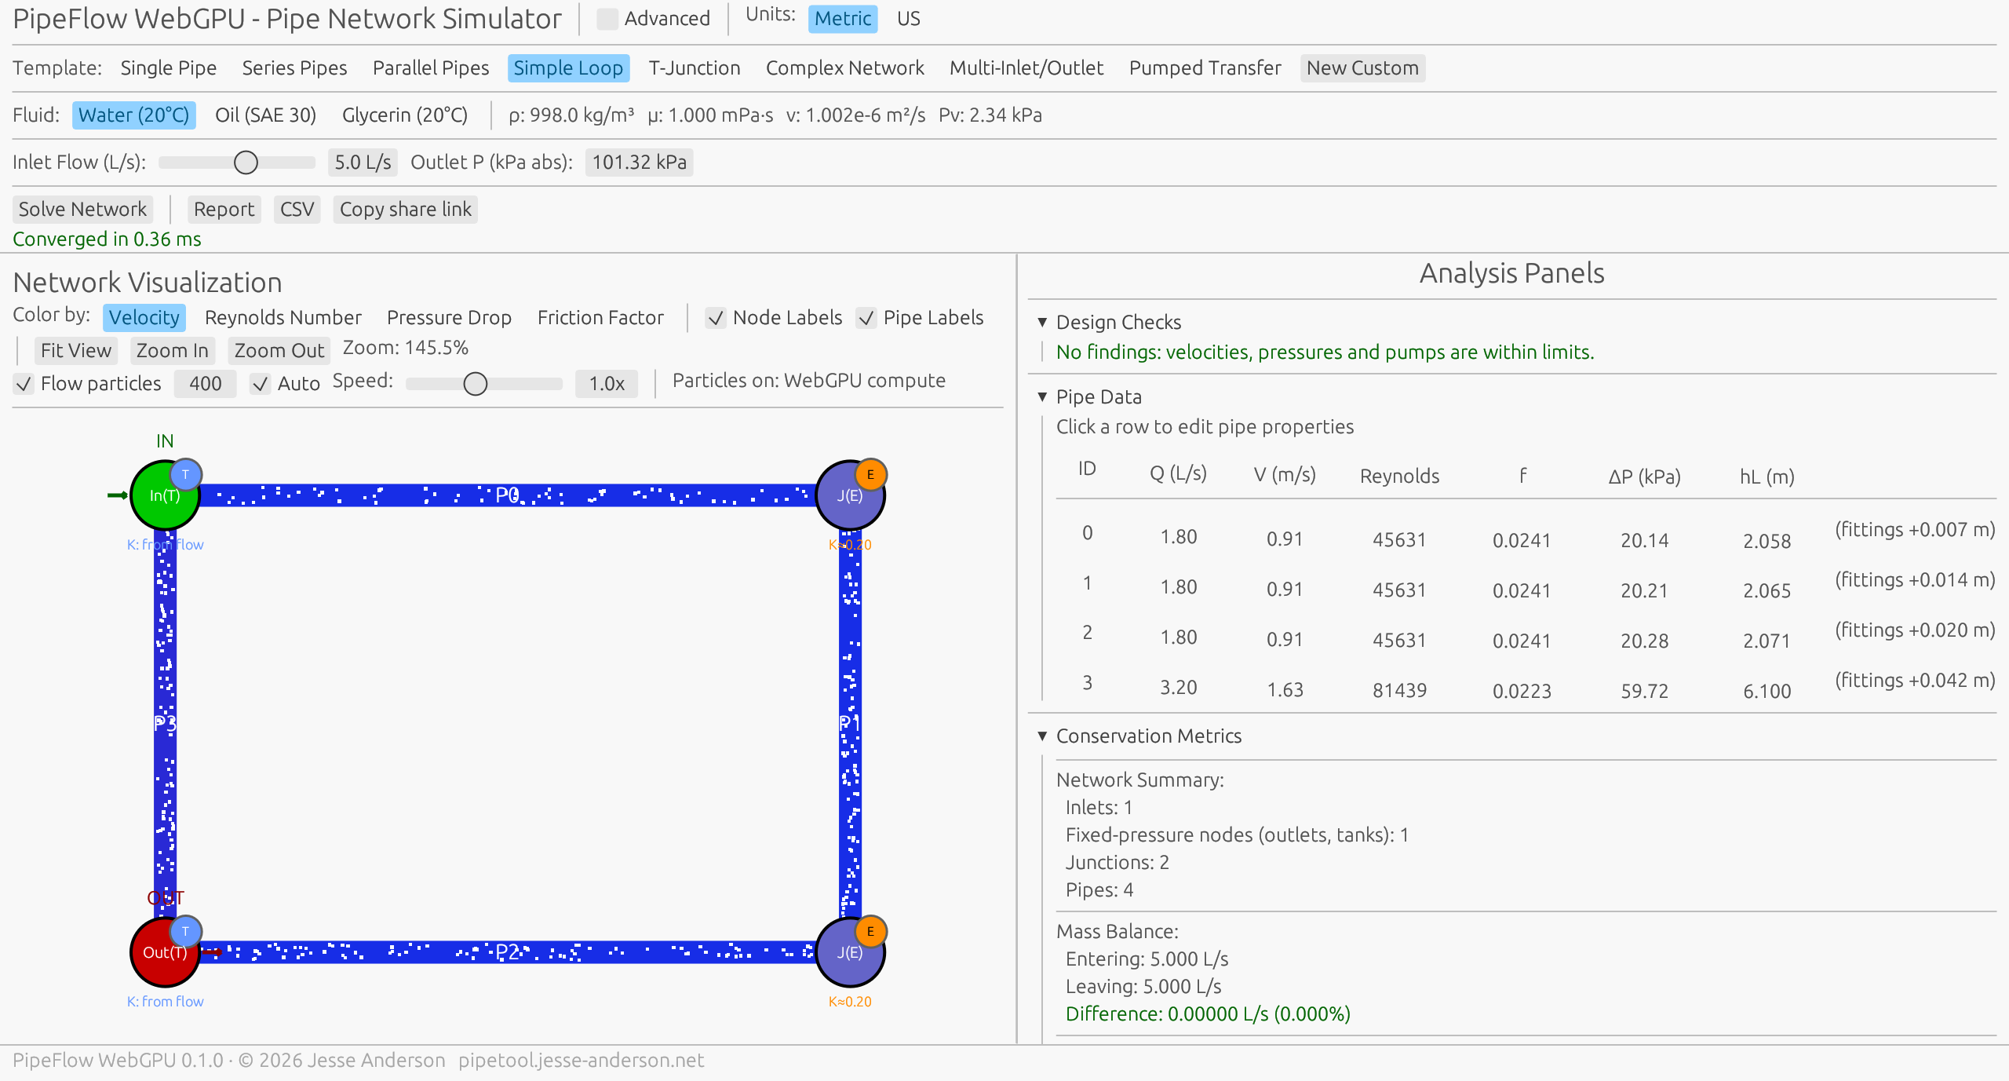This screenshot has width=2009, height=1081.
Task: Color pipes by Reynolds Number
Action: pos(283,318)
